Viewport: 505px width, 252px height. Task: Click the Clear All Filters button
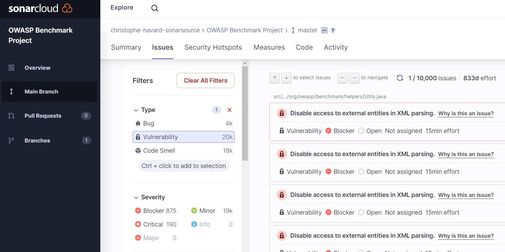click(205, 81)
